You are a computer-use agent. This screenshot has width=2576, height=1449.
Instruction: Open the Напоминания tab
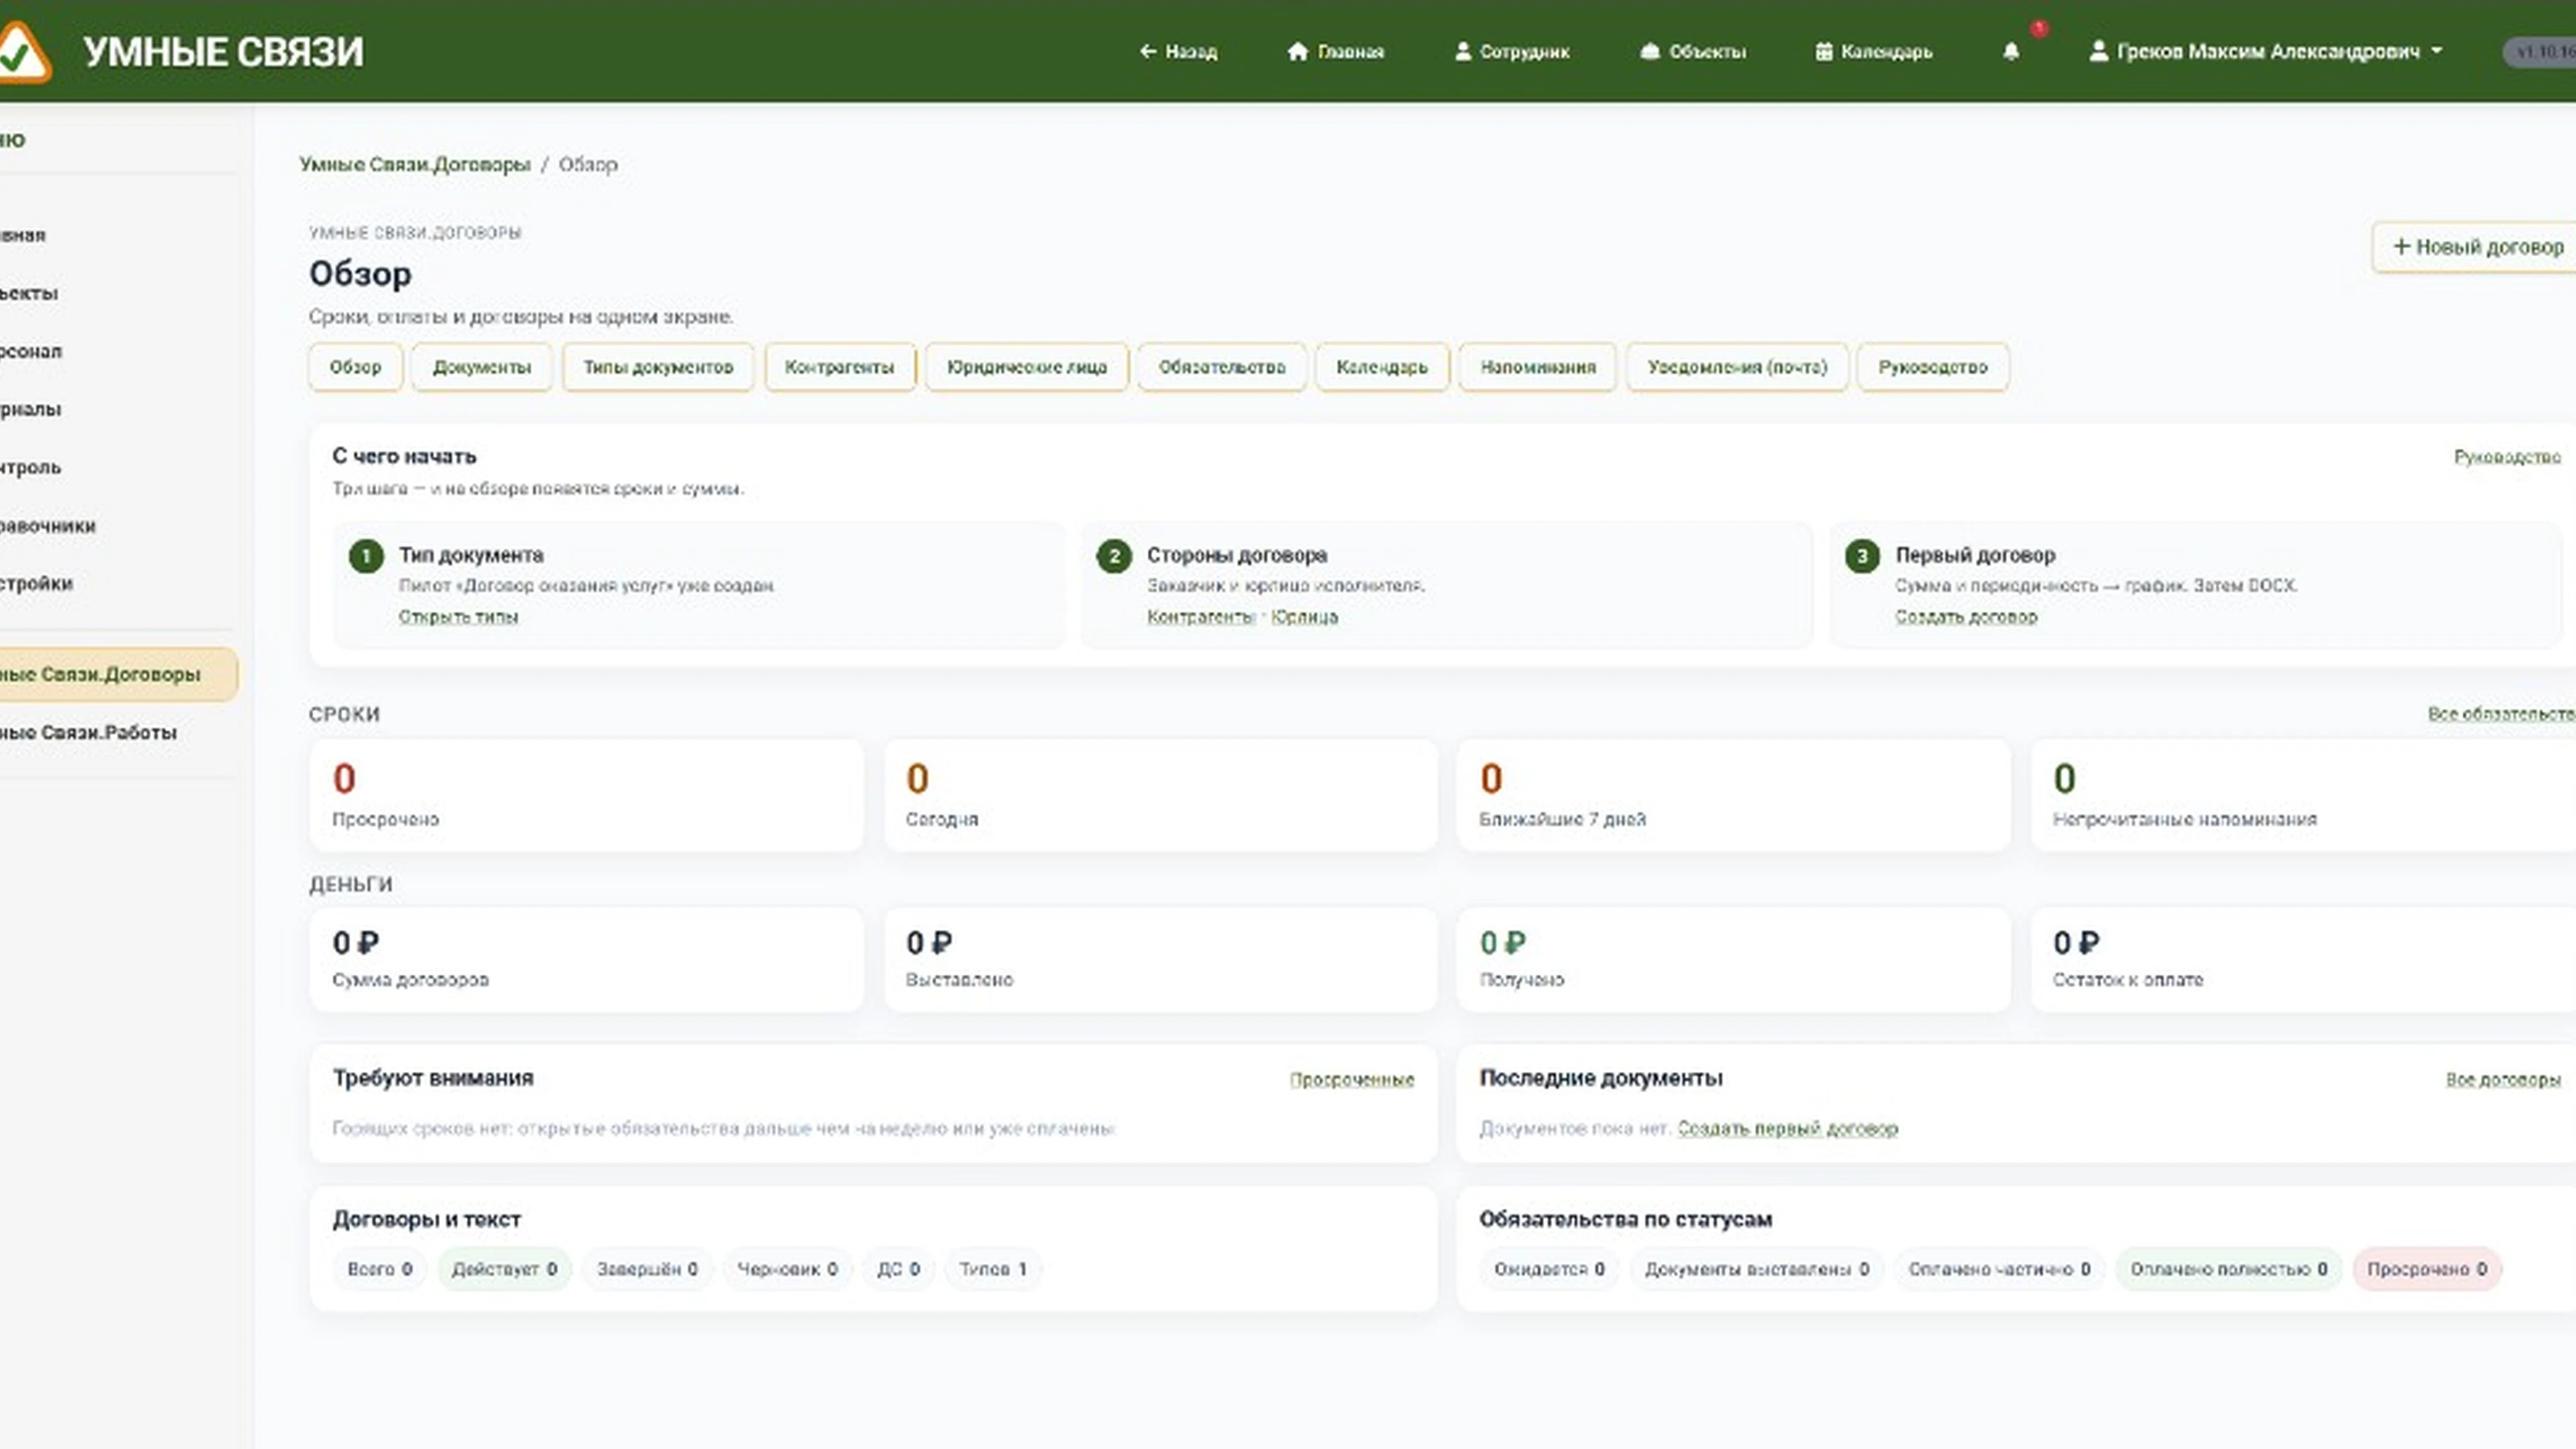(1538, 367)
